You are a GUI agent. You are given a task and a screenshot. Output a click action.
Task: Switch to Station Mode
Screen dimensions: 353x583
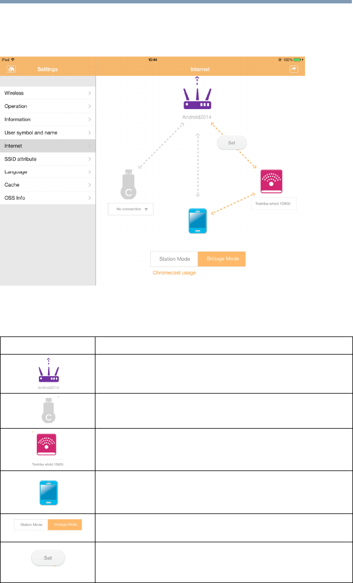point(174,259)
